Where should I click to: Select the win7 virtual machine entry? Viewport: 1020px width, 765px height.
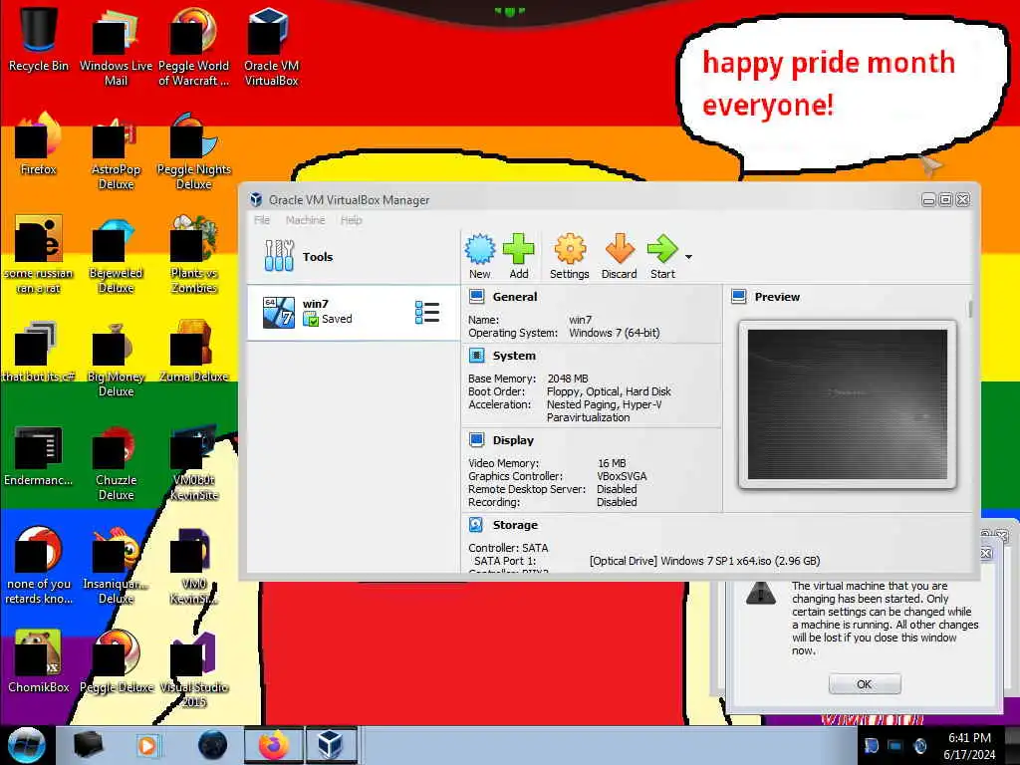[354, 312]
